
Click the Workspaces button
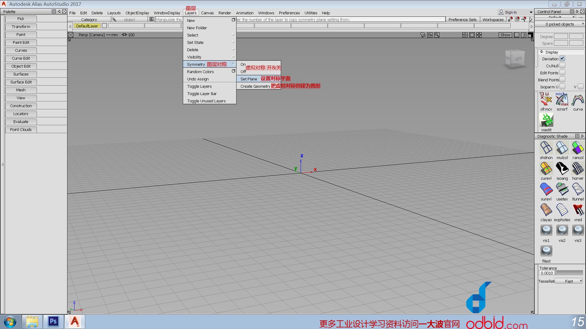click(493, 19)
